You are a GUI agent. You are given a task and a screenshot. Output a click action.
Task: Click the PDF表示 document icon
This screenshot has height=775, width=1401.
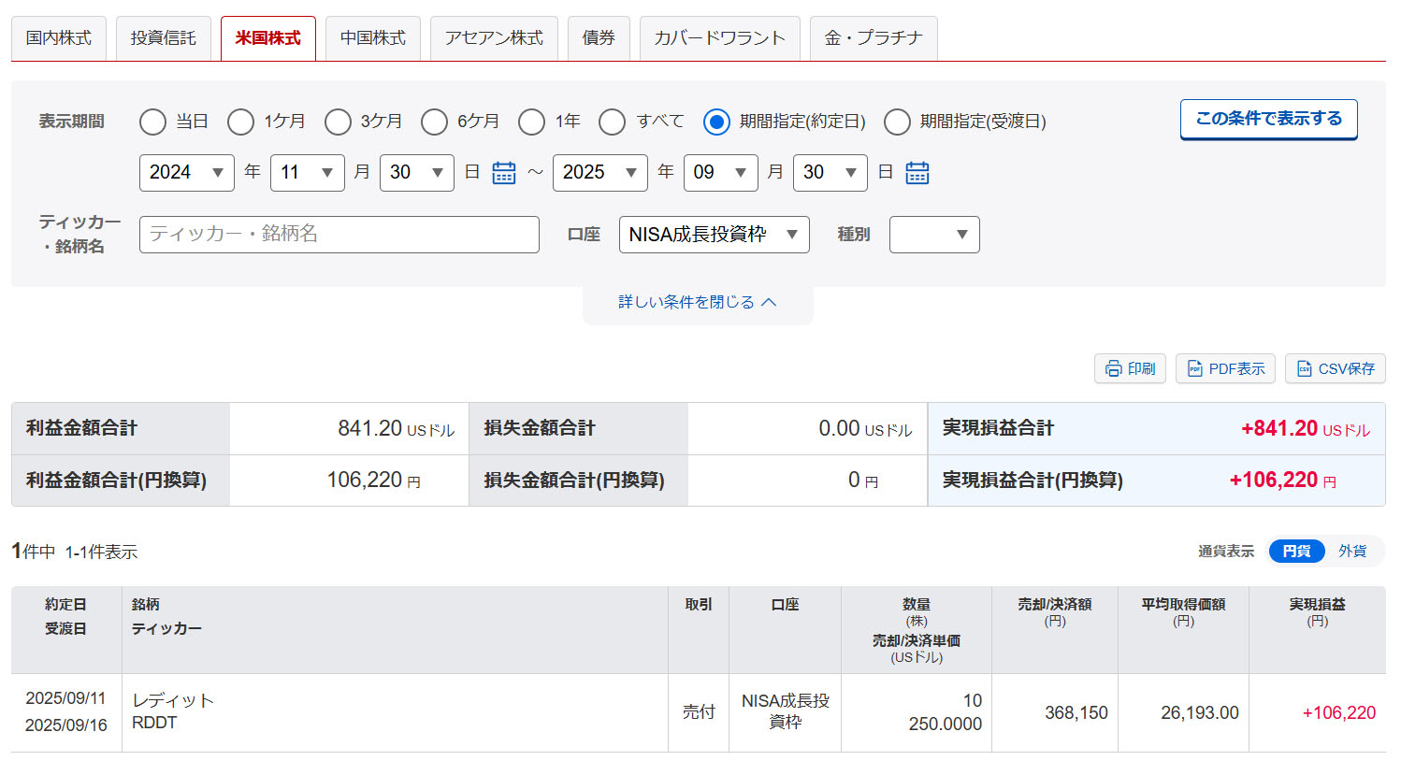[x=1194, y=369]
